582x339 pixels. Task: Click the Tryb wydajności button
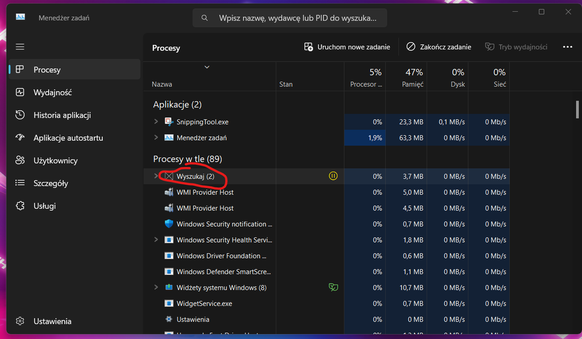(516, 47)
